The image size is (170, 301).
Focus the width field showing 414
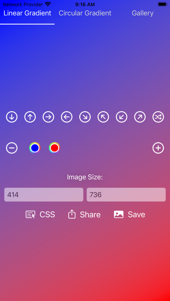[x=44, y=195]
